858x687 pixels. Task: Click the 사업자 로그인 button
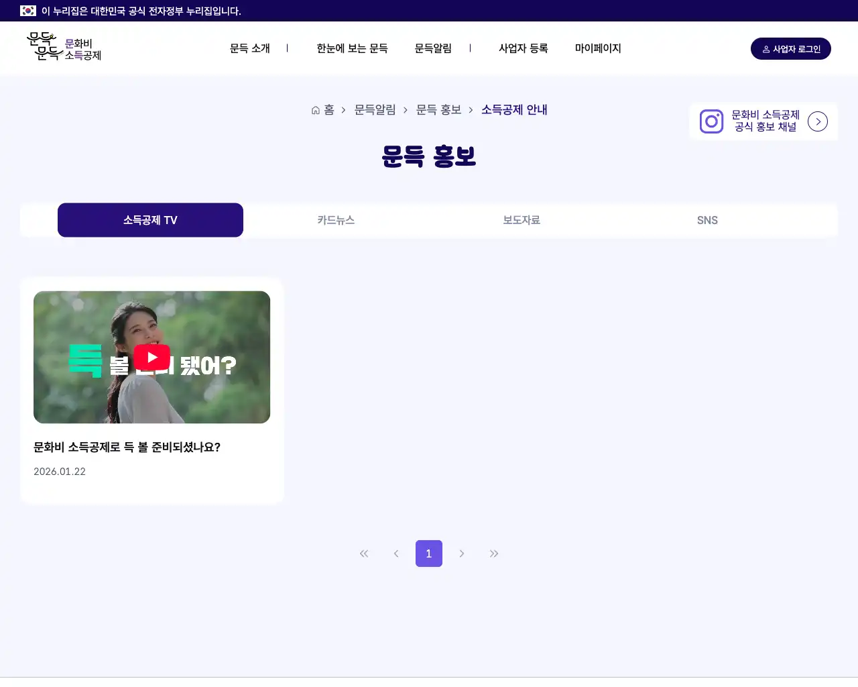(791, 48)
